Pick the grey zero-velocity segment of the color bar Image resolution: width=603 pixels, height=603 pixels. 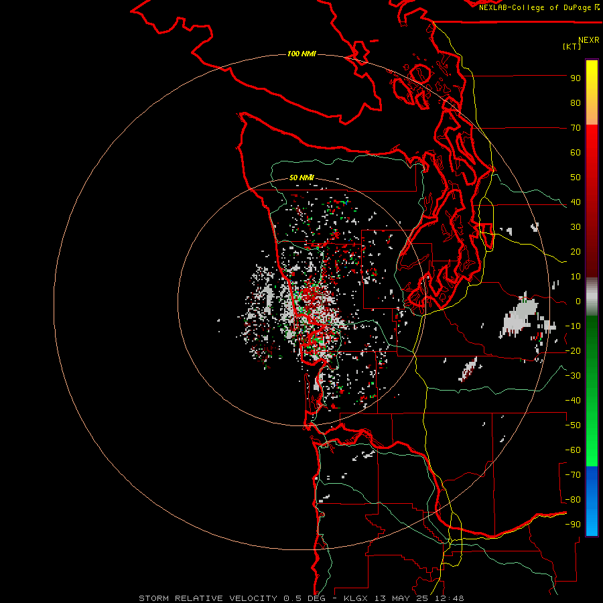592,297
